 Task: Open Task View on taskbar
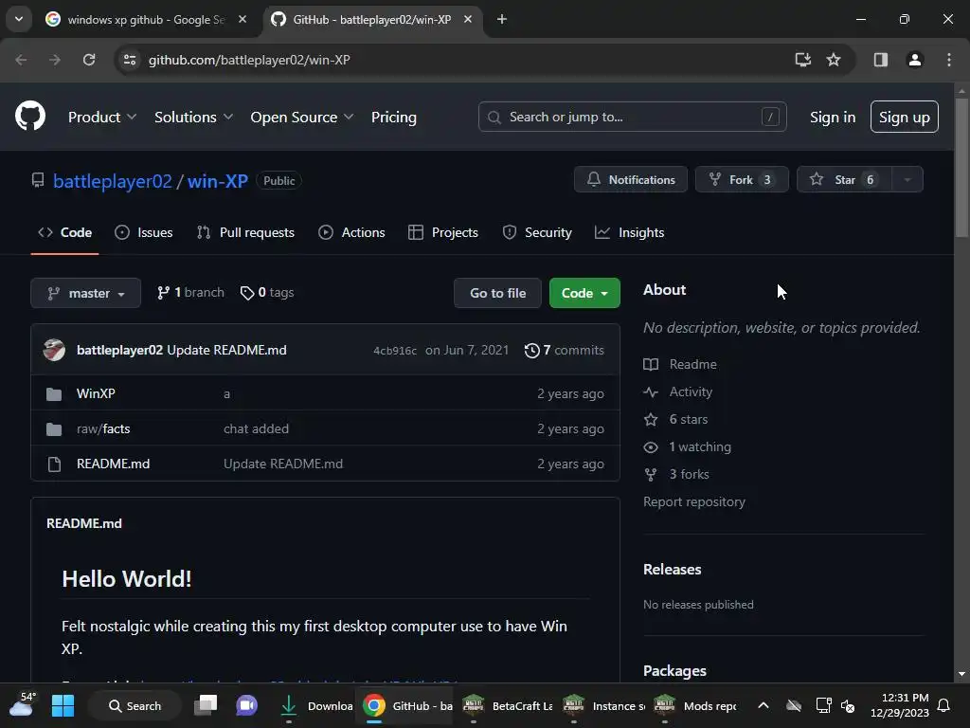coord(206,705)
